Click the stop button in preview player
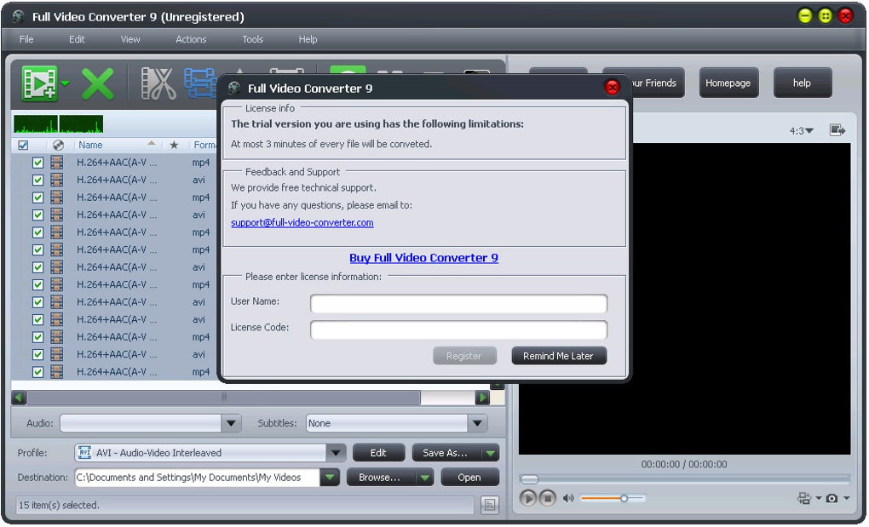Screen dimensions: 869x527 coord(547,498)
